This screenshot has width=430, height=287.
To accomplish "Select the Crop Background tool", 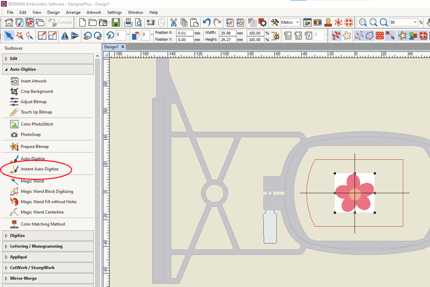I will pos(36,91).
